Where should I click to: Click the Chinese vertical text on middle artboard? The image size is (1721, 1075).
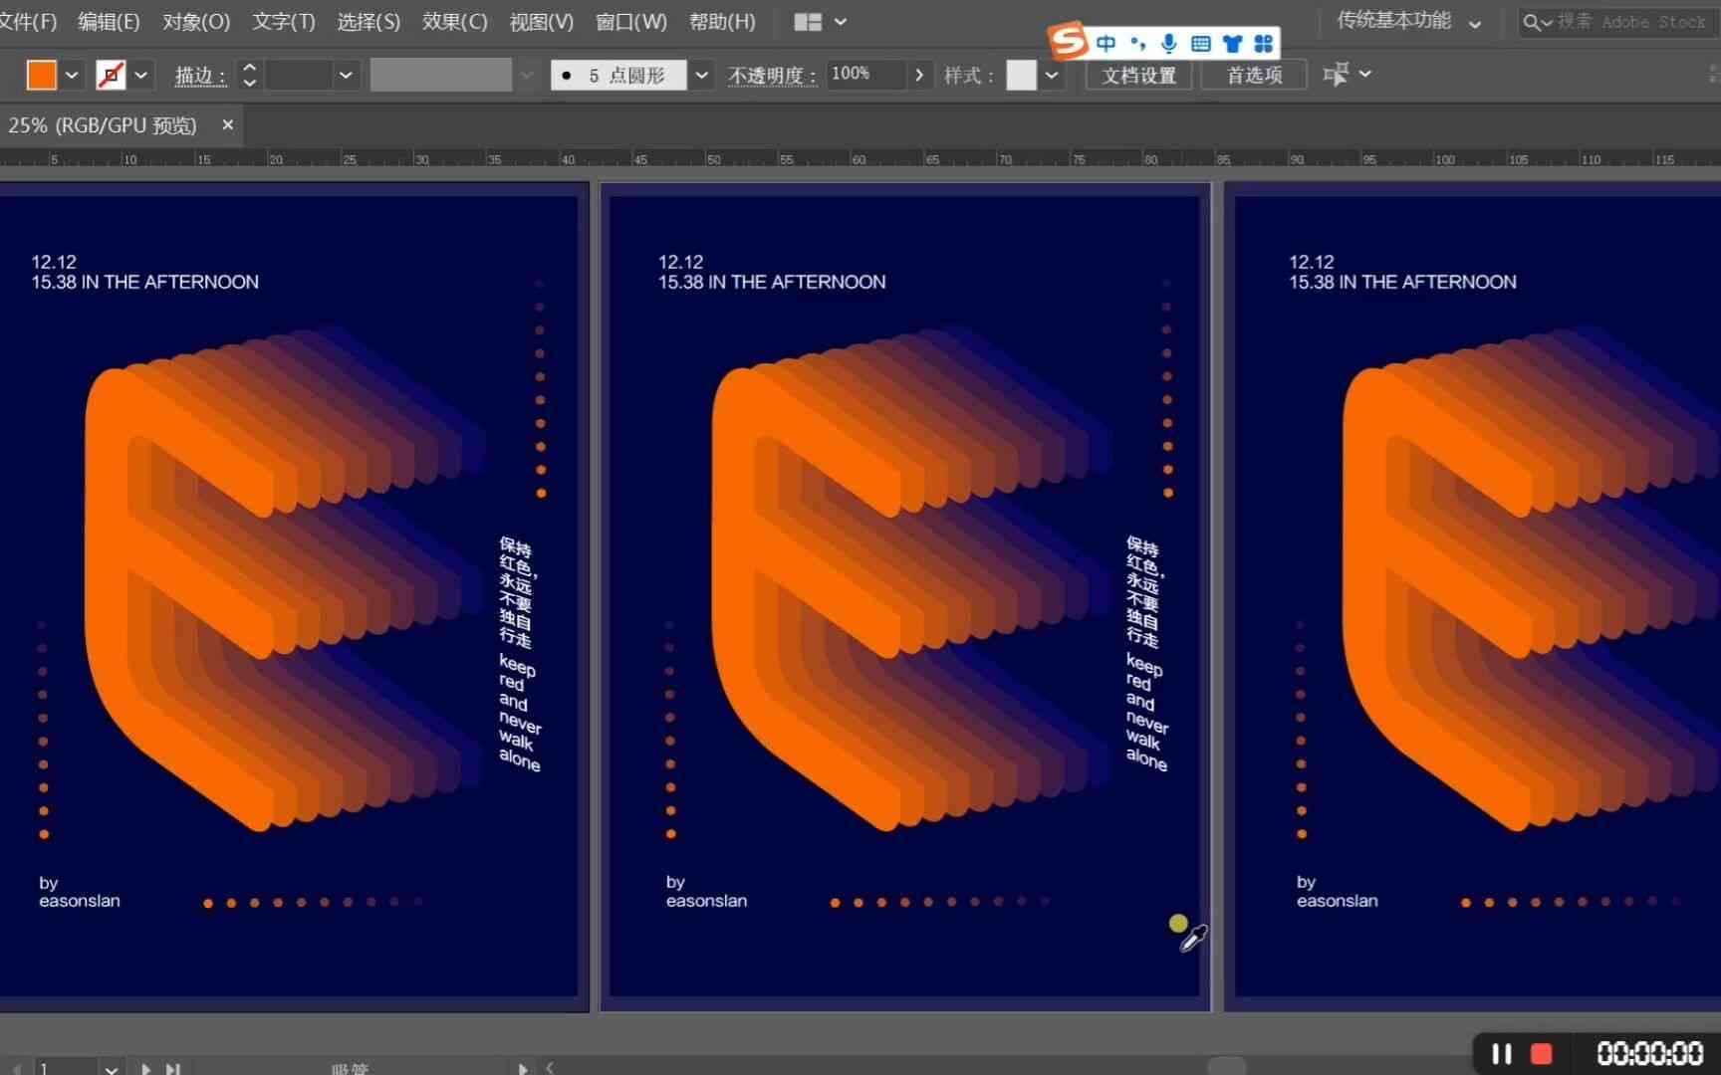click(x=1144, y=591)
